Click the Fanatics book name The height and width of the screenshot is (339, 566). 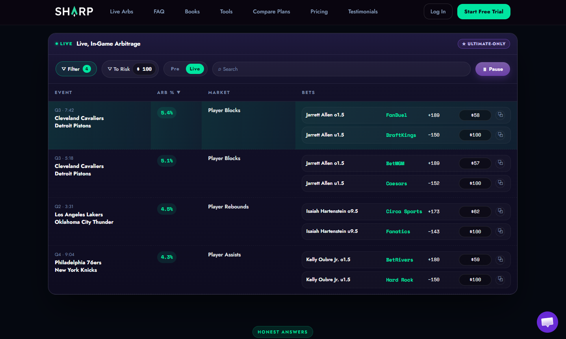point(398,232)
